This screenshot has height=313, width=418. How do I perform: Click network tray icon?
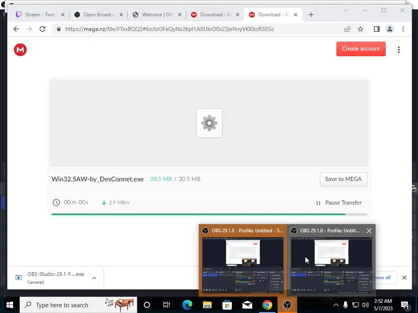pyautogui.click(x=356, y=305)
